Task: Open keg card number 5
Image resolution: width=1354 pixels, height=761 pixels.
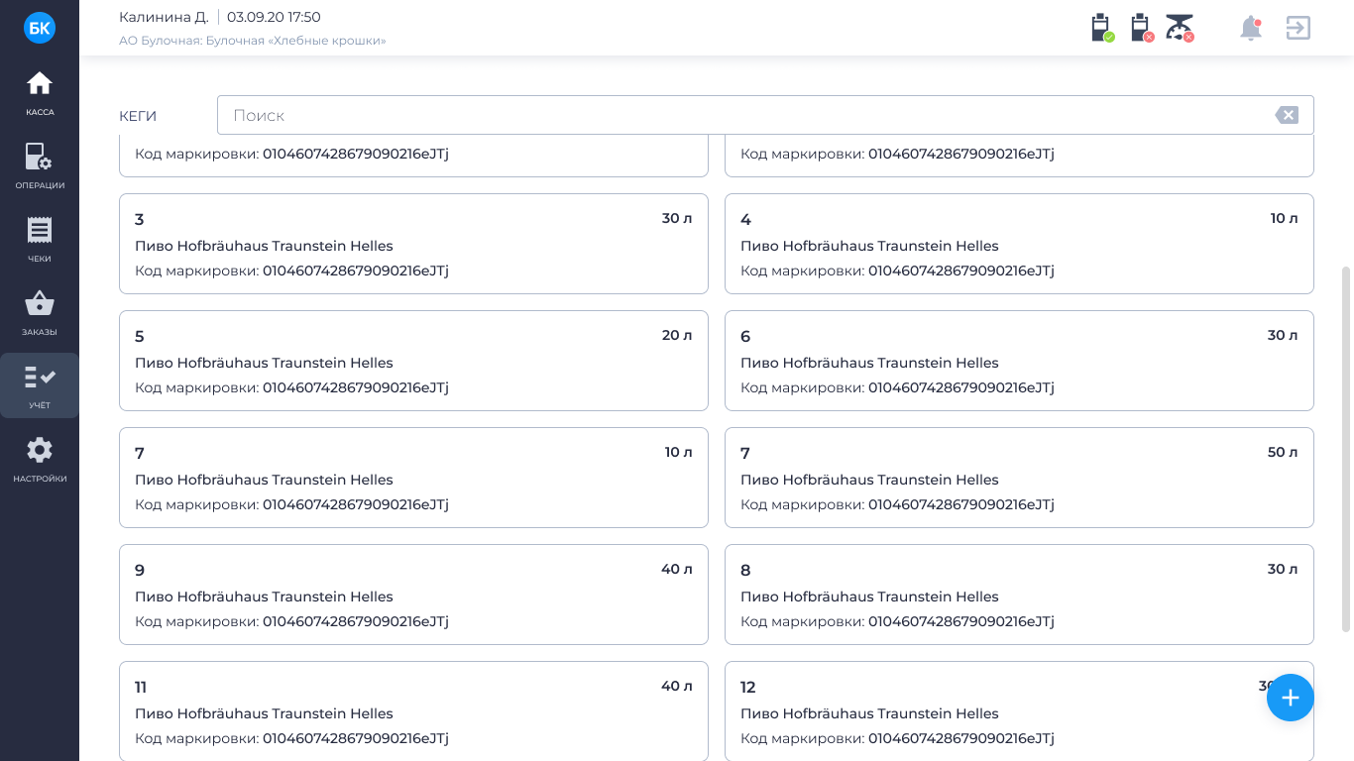Action: [x=413, y=361]
